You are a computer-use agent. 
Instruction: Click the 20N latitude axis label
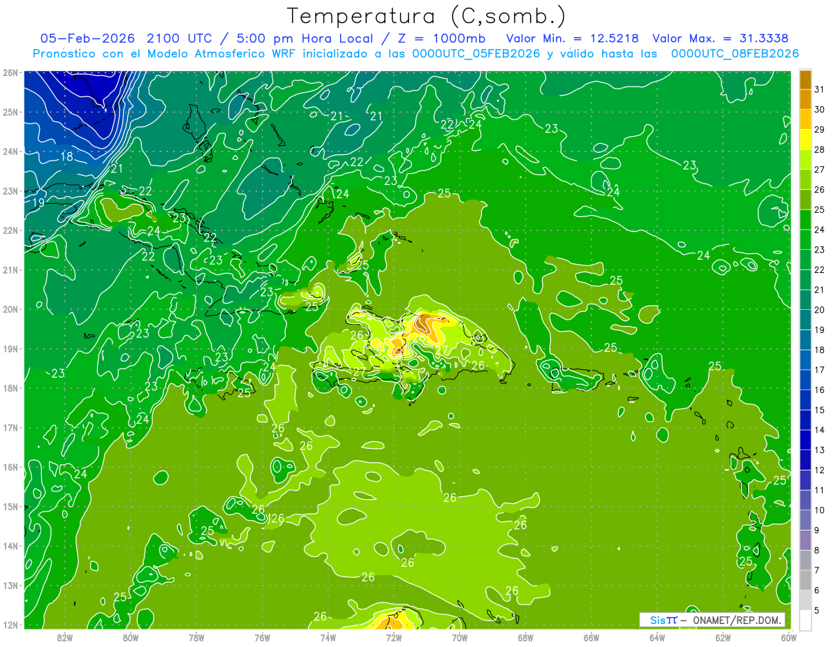pyautogui.click(x=10, y=309)
